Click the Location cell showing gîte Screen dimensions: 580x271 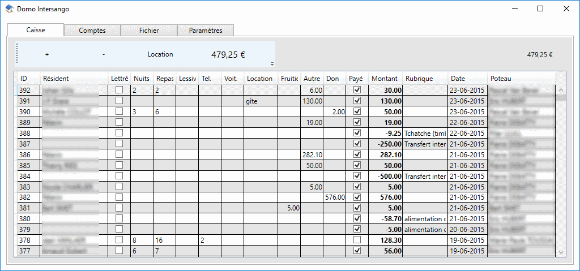point(261,101)
